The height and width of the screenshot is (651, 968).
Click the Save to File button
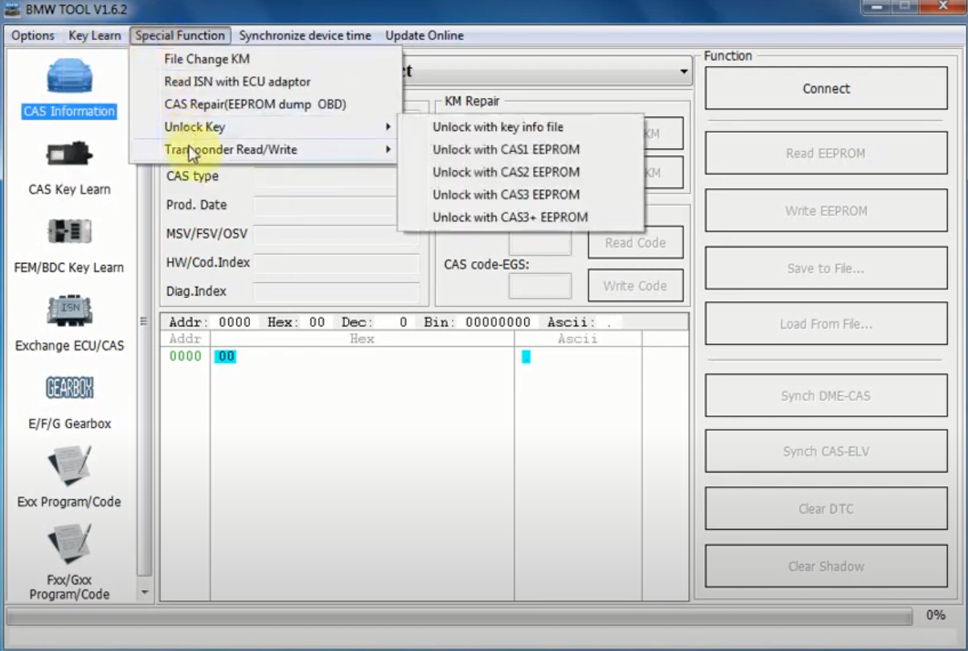point(826,268)
